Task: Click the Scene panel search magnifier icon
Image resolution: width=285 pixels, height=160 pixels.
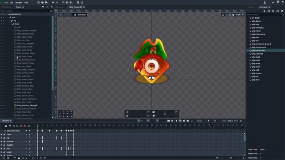Action: click(x=52, y=11)
